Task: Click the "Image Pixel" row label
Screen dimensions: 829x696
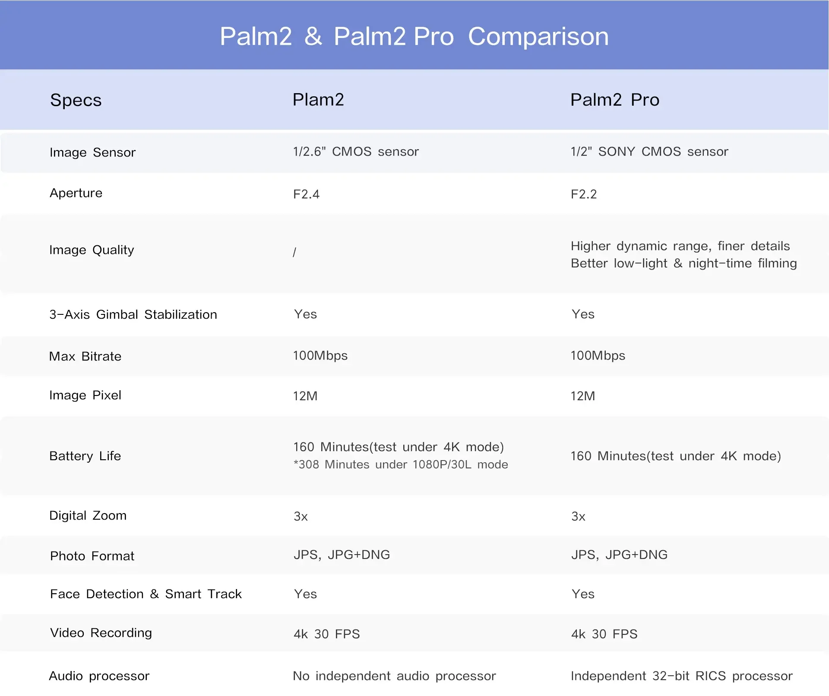Action: click(85, 395)
